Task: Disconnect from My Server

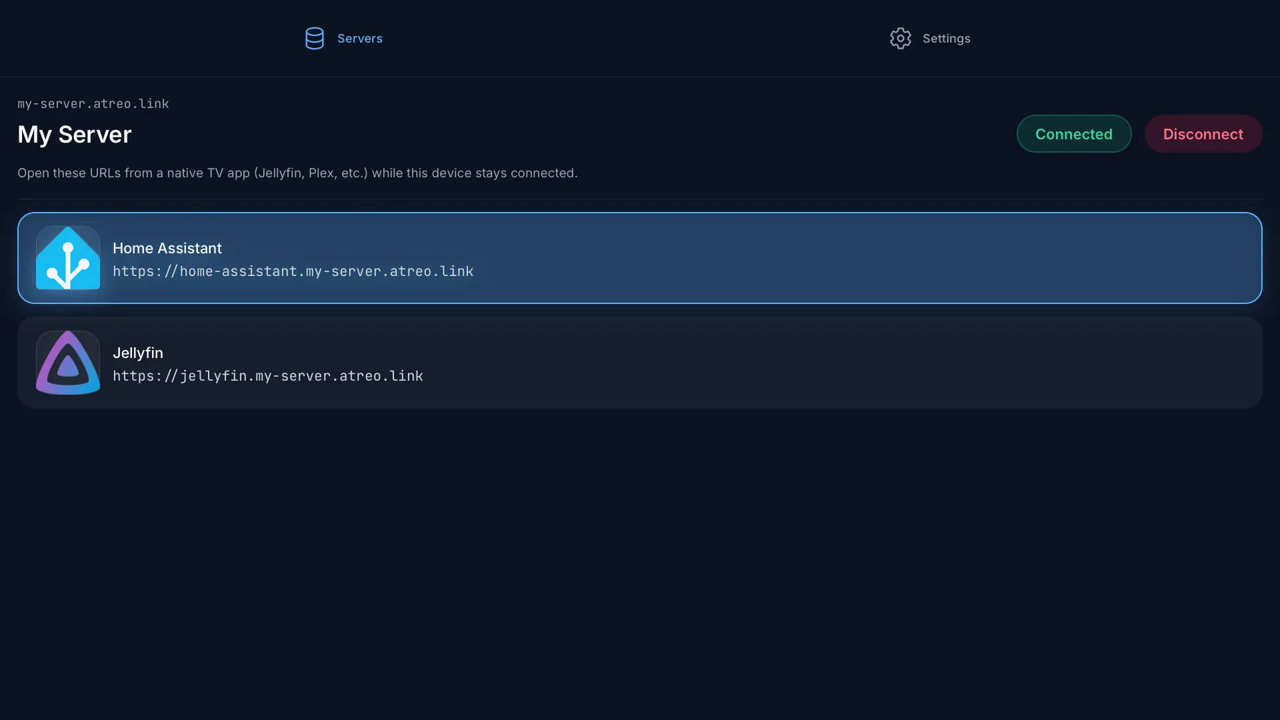Action: click(x=1203, y=134)
